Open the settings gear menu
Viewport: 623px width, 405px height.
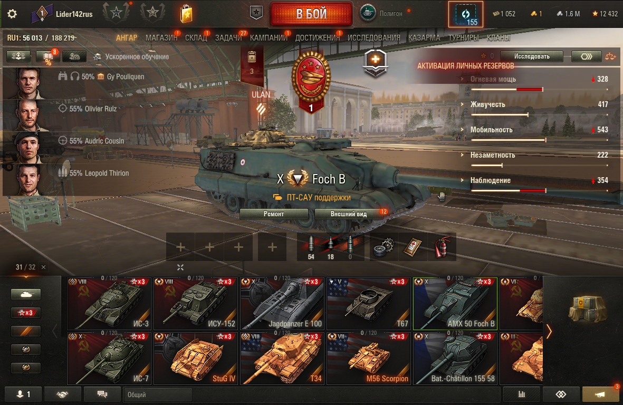12,14
